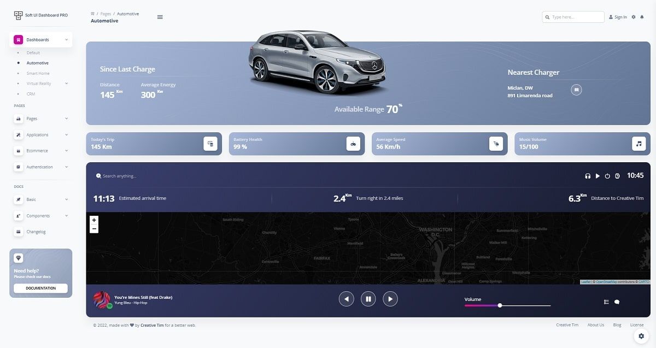The width and height of the screenshot is (656, 348).
Task: Select the Automotive entry in Dashboards
Action: [x=38, y=63]
